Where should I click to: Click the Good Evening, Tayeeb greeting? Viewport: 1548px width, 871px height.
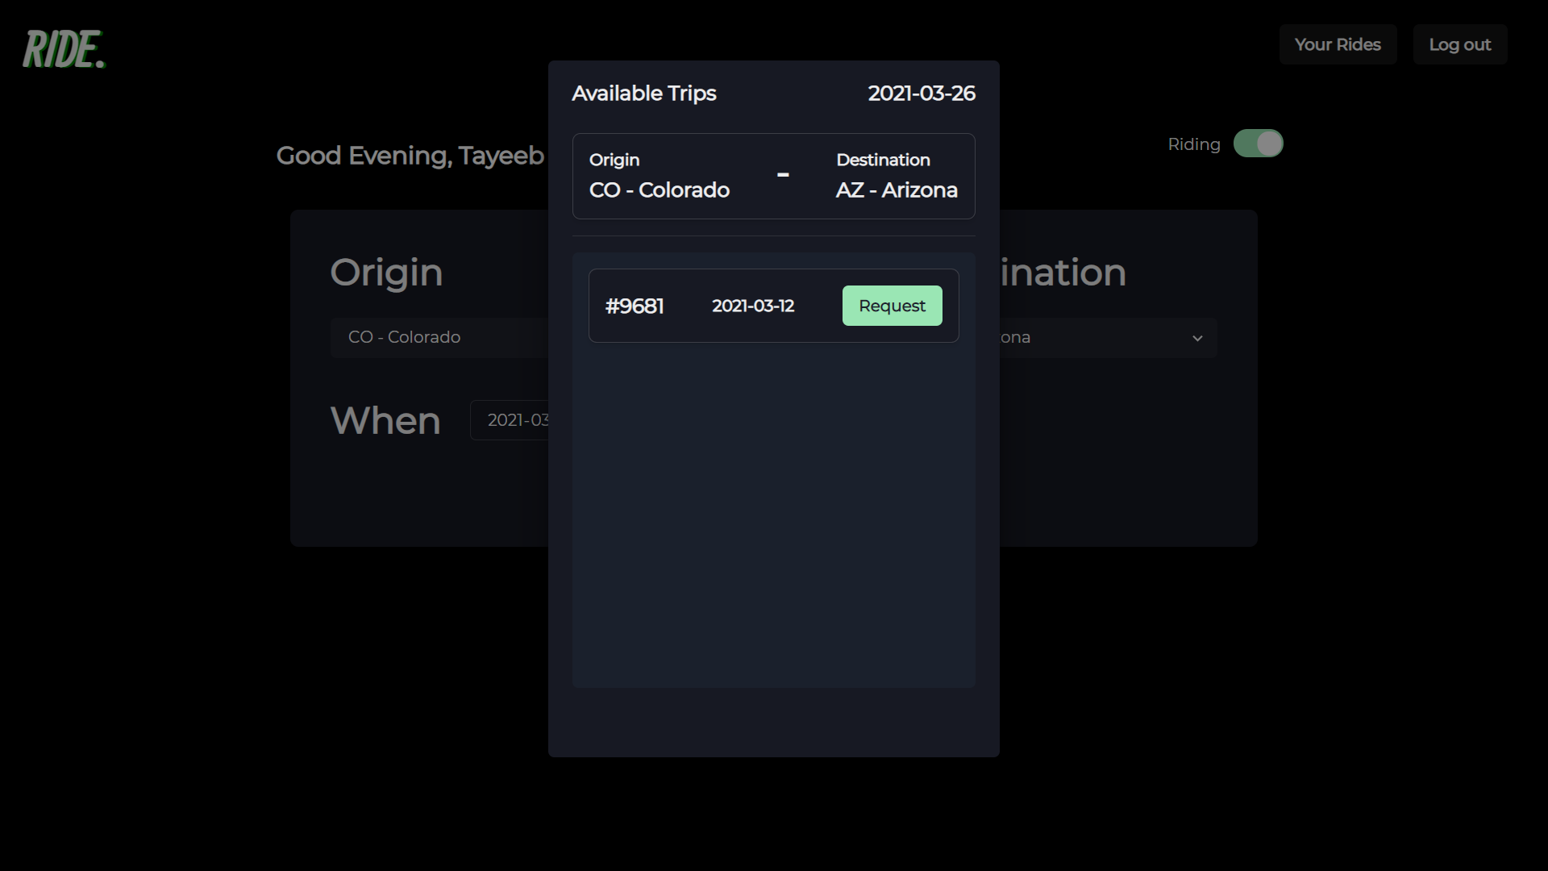click(410, 156)
